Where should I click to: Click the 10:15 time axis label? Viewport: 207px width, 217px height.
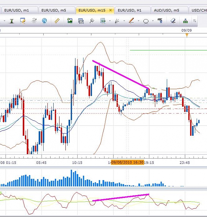click(x=77, y=162)
